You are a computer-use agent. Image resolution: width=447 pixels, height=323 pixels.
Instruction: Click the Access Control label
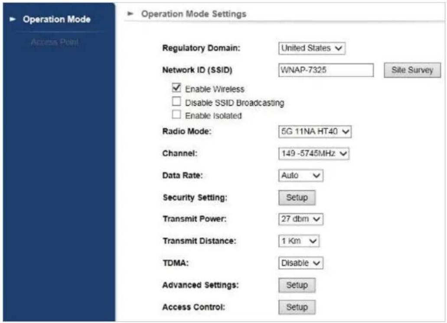[x=193, y=307]
